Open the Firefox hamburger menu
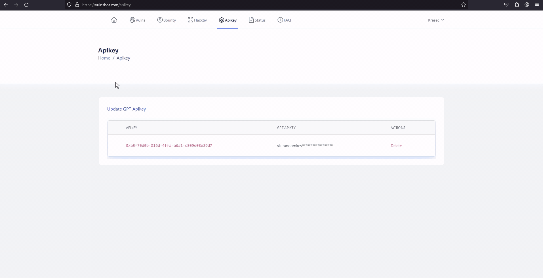543x278 pixels. click(537, 5)
